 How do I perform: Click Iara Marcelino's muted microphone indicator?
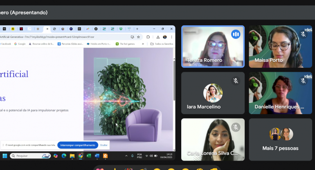pyautogui.click(x=236, y=81)
